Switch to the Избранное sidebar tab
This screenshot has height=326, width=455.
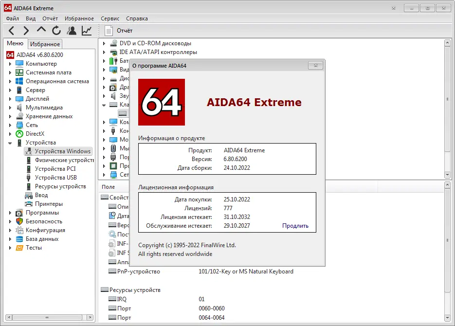coord(45,44)
